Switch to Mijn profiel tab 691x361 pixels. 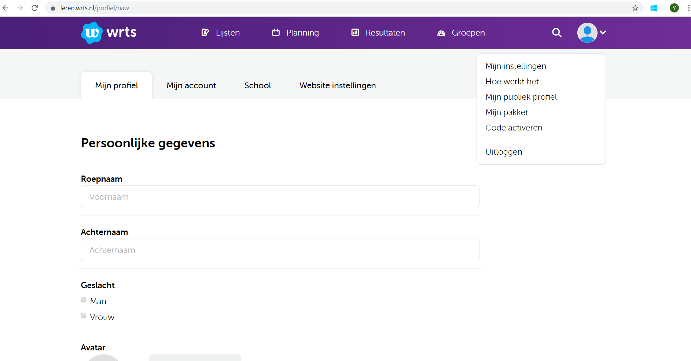[117, 85]
